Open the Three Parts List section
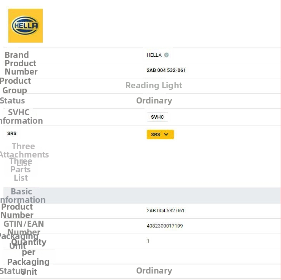Screen dimensions: 281x280 [21, 170]
